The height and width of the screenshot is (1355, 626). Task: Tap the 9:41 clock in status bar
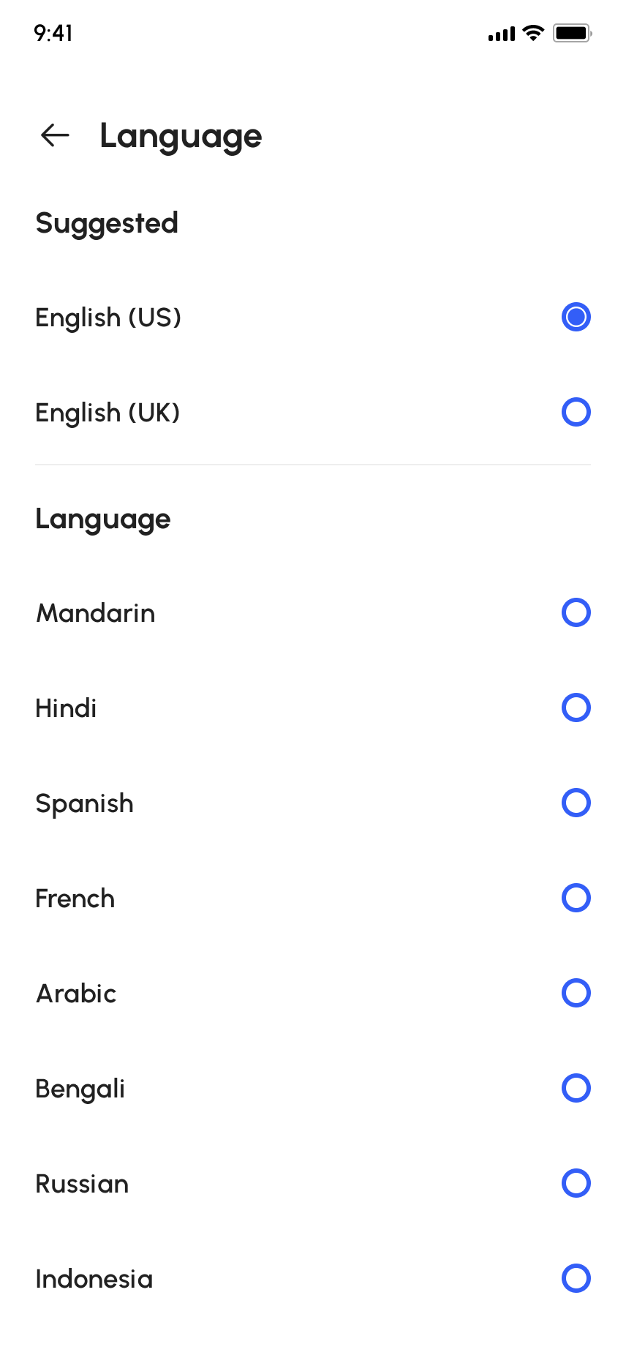[53, 33]
